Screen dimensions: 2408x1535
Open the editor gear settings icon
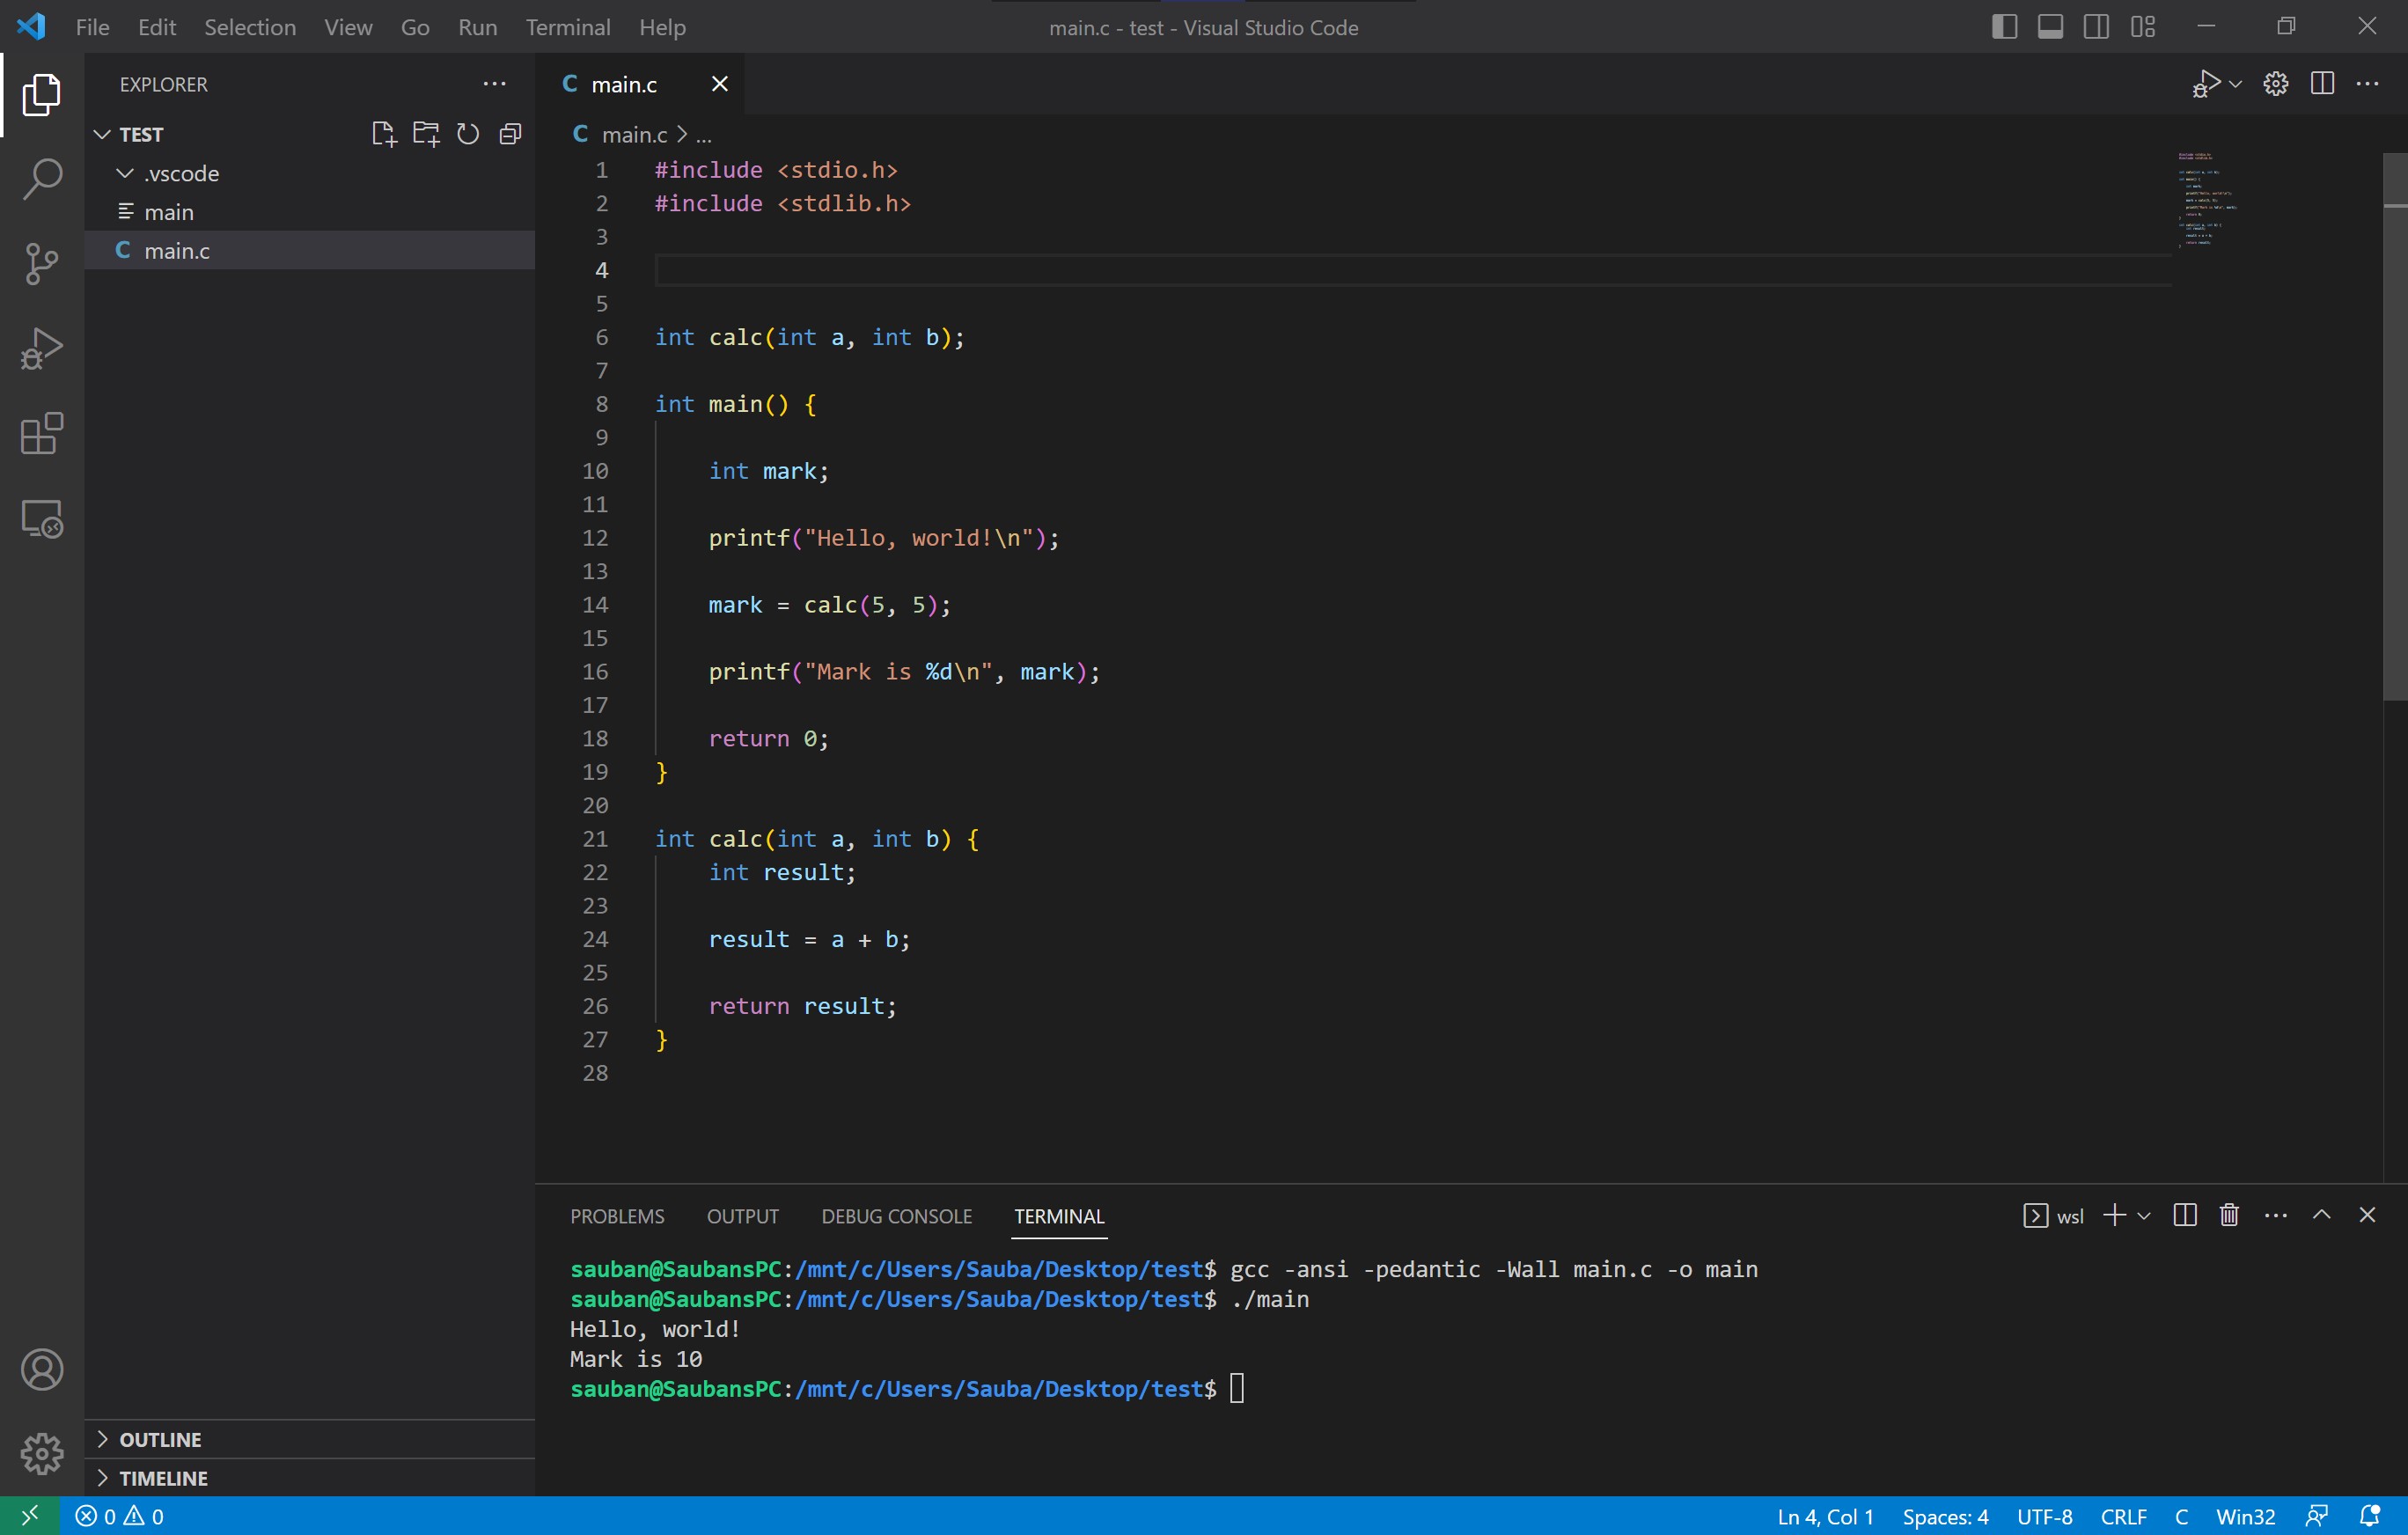pos(2275,84)
